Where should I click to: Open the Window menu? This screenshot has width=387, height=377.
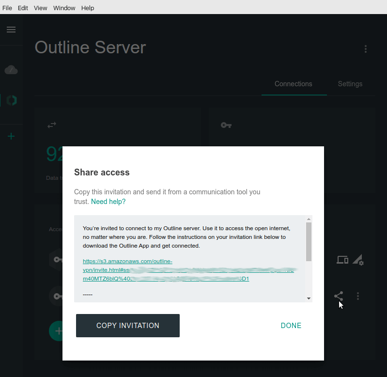tap(64, 8)
